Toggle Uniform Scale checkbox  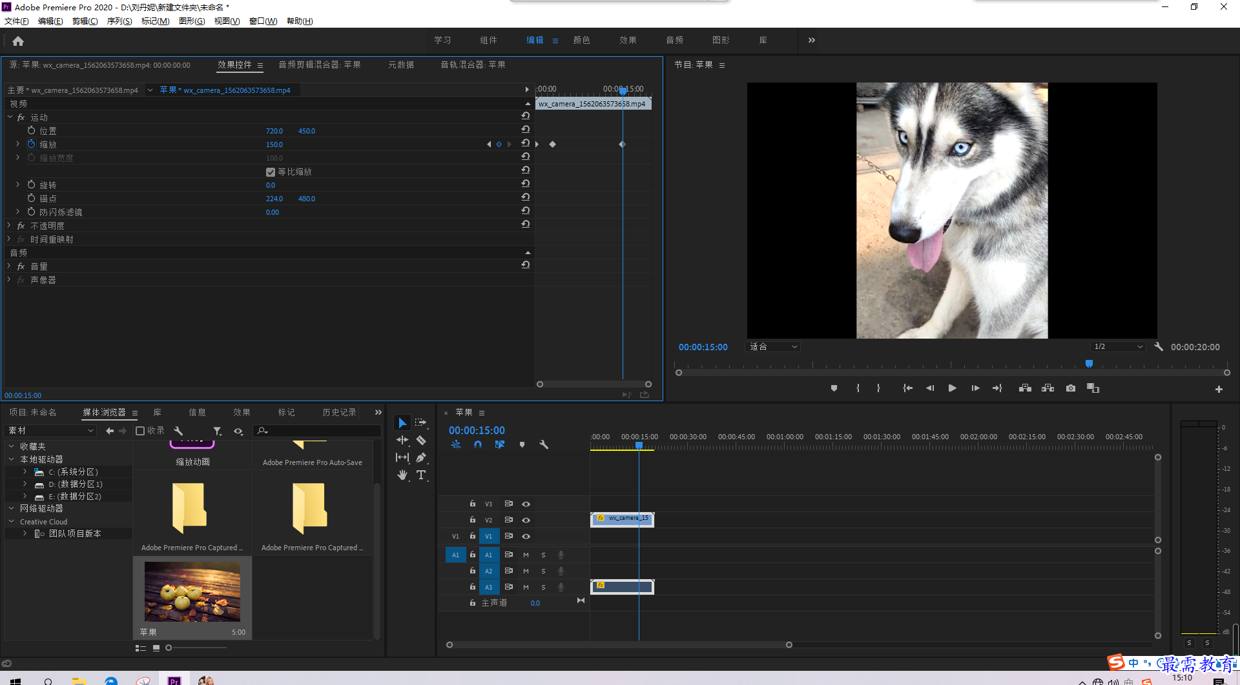click(x=271, y=172)
